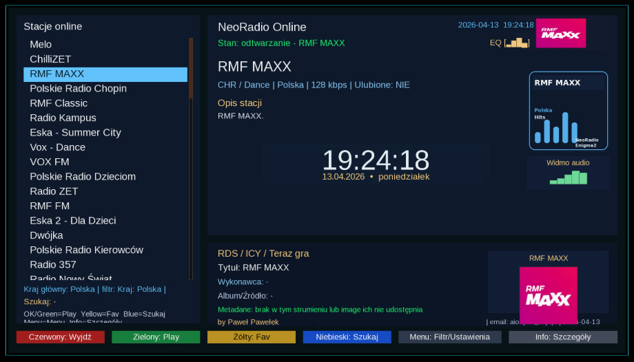
Task: Choose Polskie Radio Chopin in station list
Action: pyautogui.click(x=105, y=89)
